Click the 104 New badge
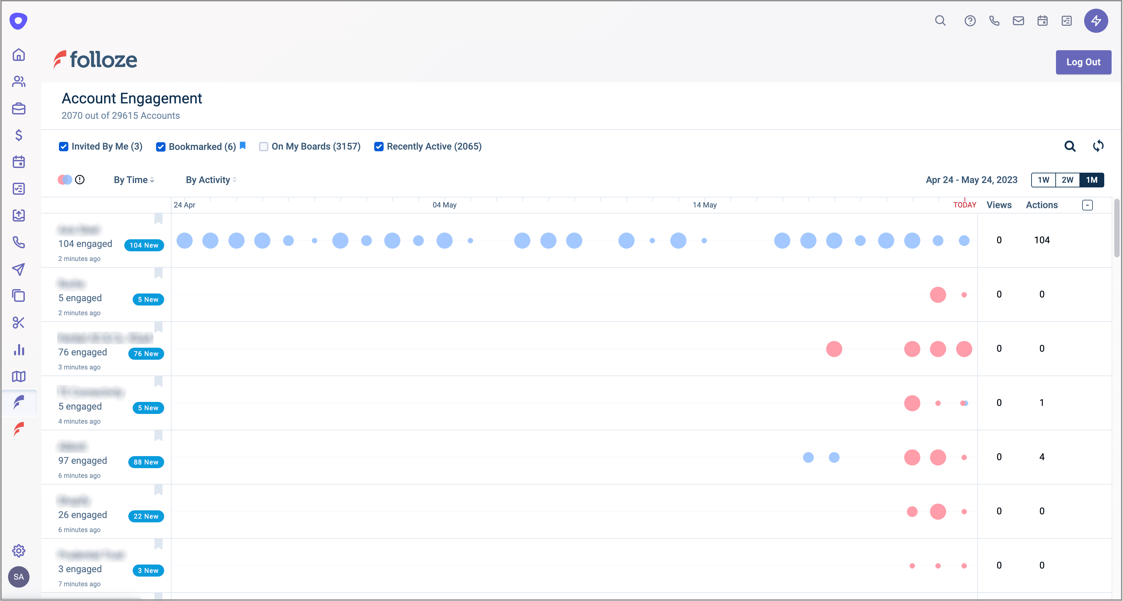This screenshot has height=601, width=1123. [144, 245]
